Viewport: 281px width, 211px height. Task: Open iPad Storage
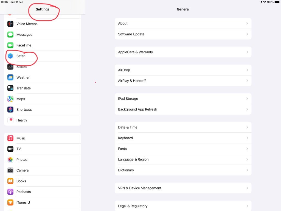pos(183,99)
